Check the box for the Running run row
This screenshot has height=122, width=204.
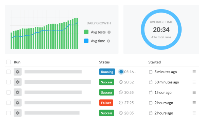[x=8, y=72]
